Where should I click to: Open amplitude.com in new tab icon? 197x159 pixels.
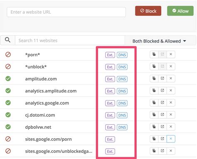tap(163, 78)
